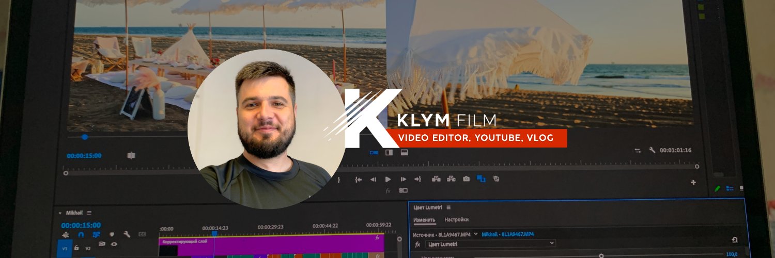Screen dimensions: 775x258
Task: Step back one frame
Action: tap(373, 179)
